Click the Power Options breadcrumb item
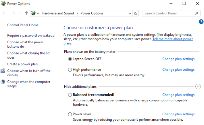The width and height of the screenshot is (204, 125). [92, 13]
